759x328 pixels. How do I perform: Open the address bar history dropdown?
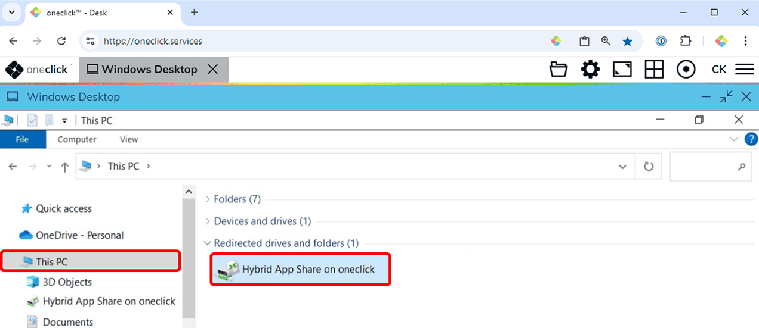point(623,167)
